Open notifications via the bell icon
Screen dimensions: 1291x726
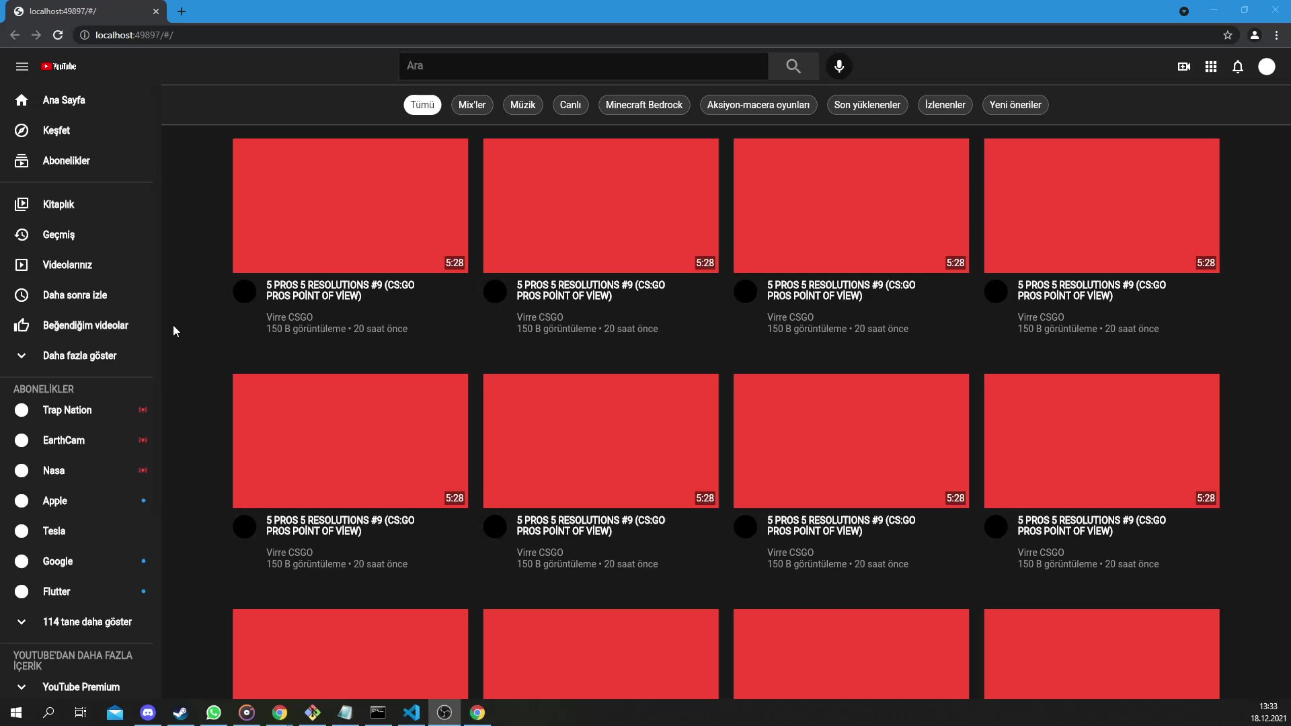click(1238, 67)
